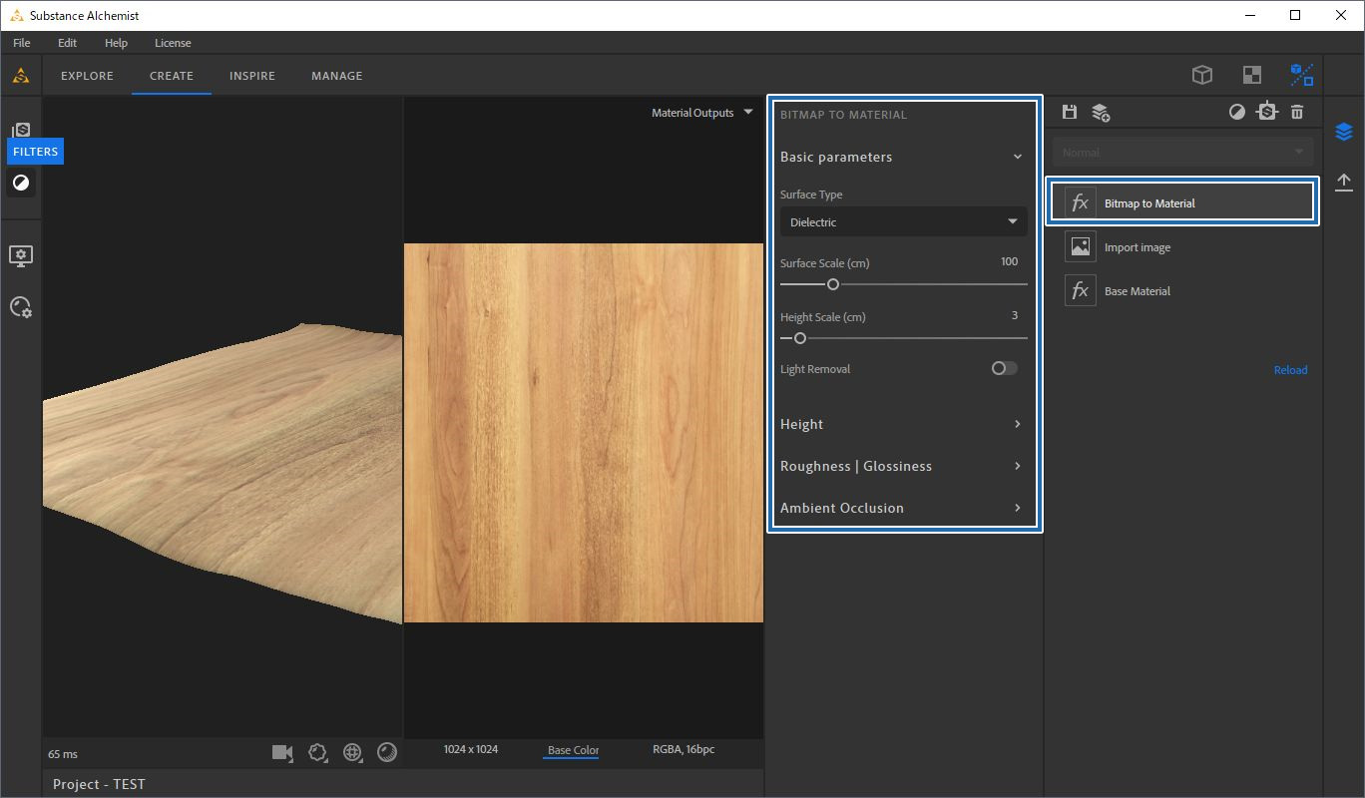Switch to the EXPLORE tab

87,76
